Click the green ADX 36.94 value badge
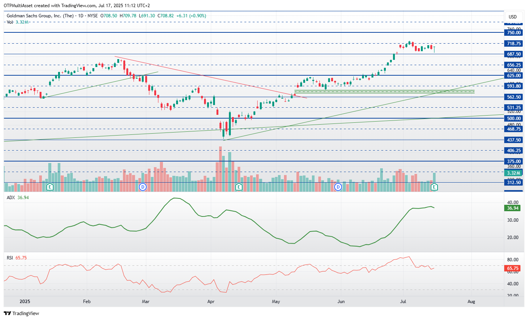The height and width of the screenshot is (320, 528). pyautogui.click(x=513, y=207)
